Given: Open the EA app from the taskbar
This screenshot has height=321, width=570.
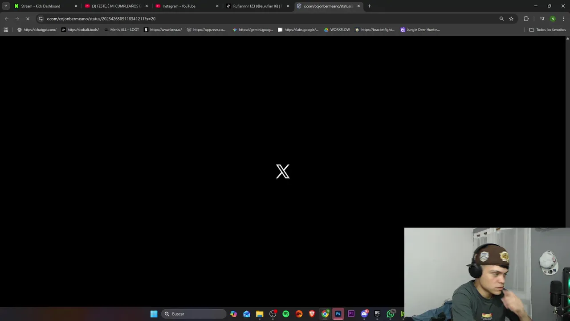Looking at the screenshot, I should coord(299,314).
